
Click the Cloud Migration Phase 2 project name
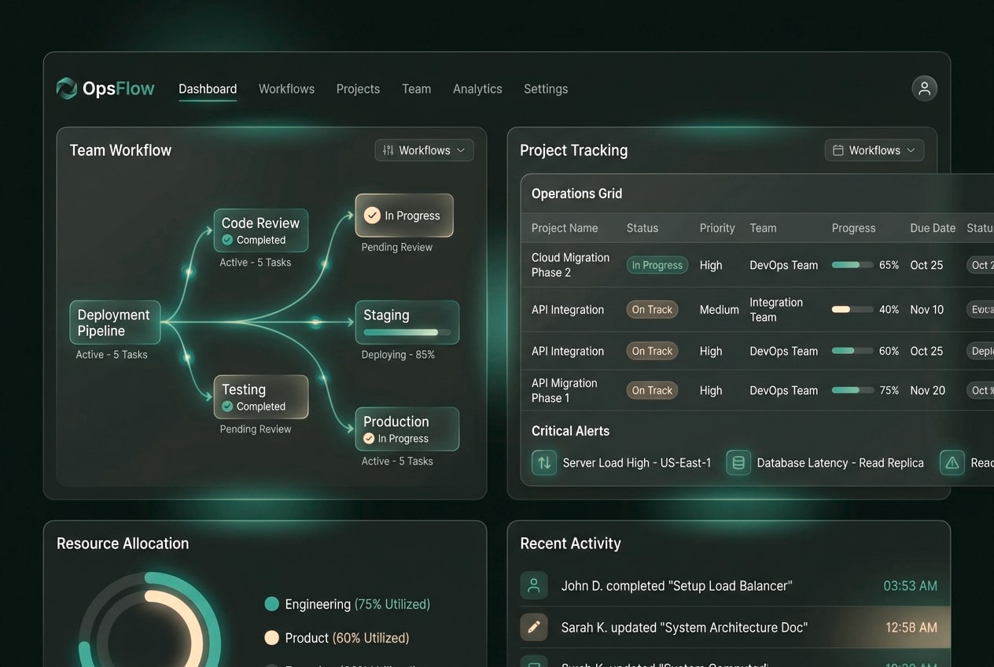[570, 265]
